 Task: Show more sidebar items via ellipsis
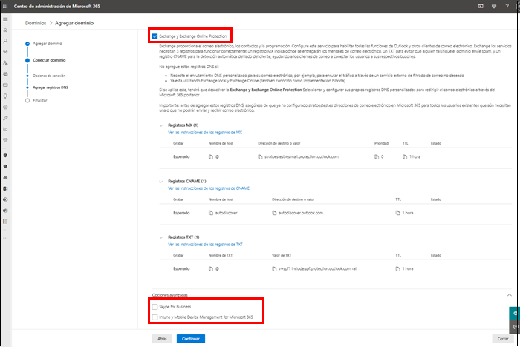5,238
